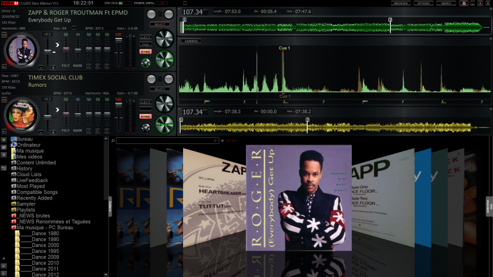Screen dimensions: 493x277
Task: Open the BROWSER tab in the top bar
Action: coord(401,3)
